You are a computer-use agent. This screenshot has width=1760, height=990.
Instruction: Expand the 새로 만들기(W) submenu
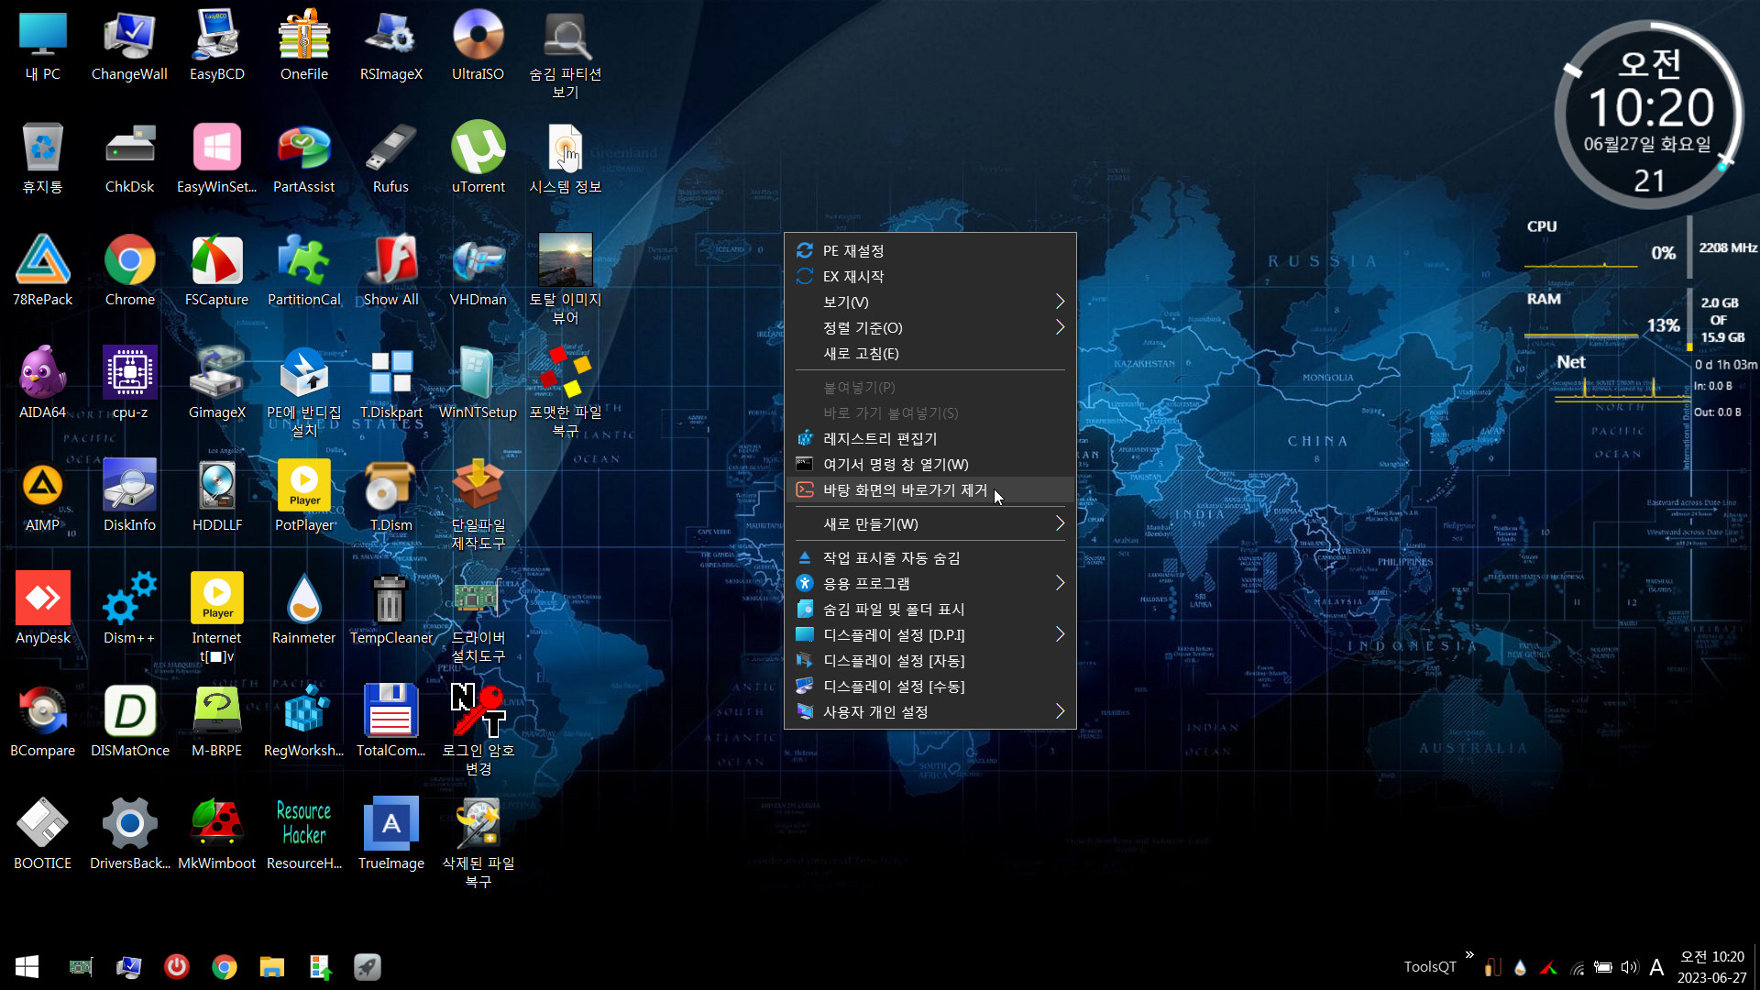[x=929, y=523]
